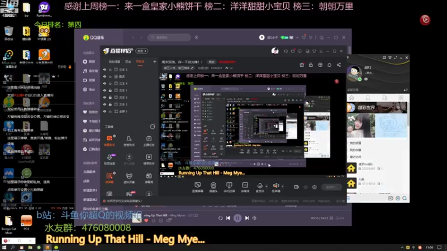Click the 修改 button next to stream title
The height and width of the screenshot is (251, 447).
[211, 62]
